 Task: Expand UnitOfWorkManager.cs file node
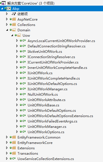[x=17, y=126]
